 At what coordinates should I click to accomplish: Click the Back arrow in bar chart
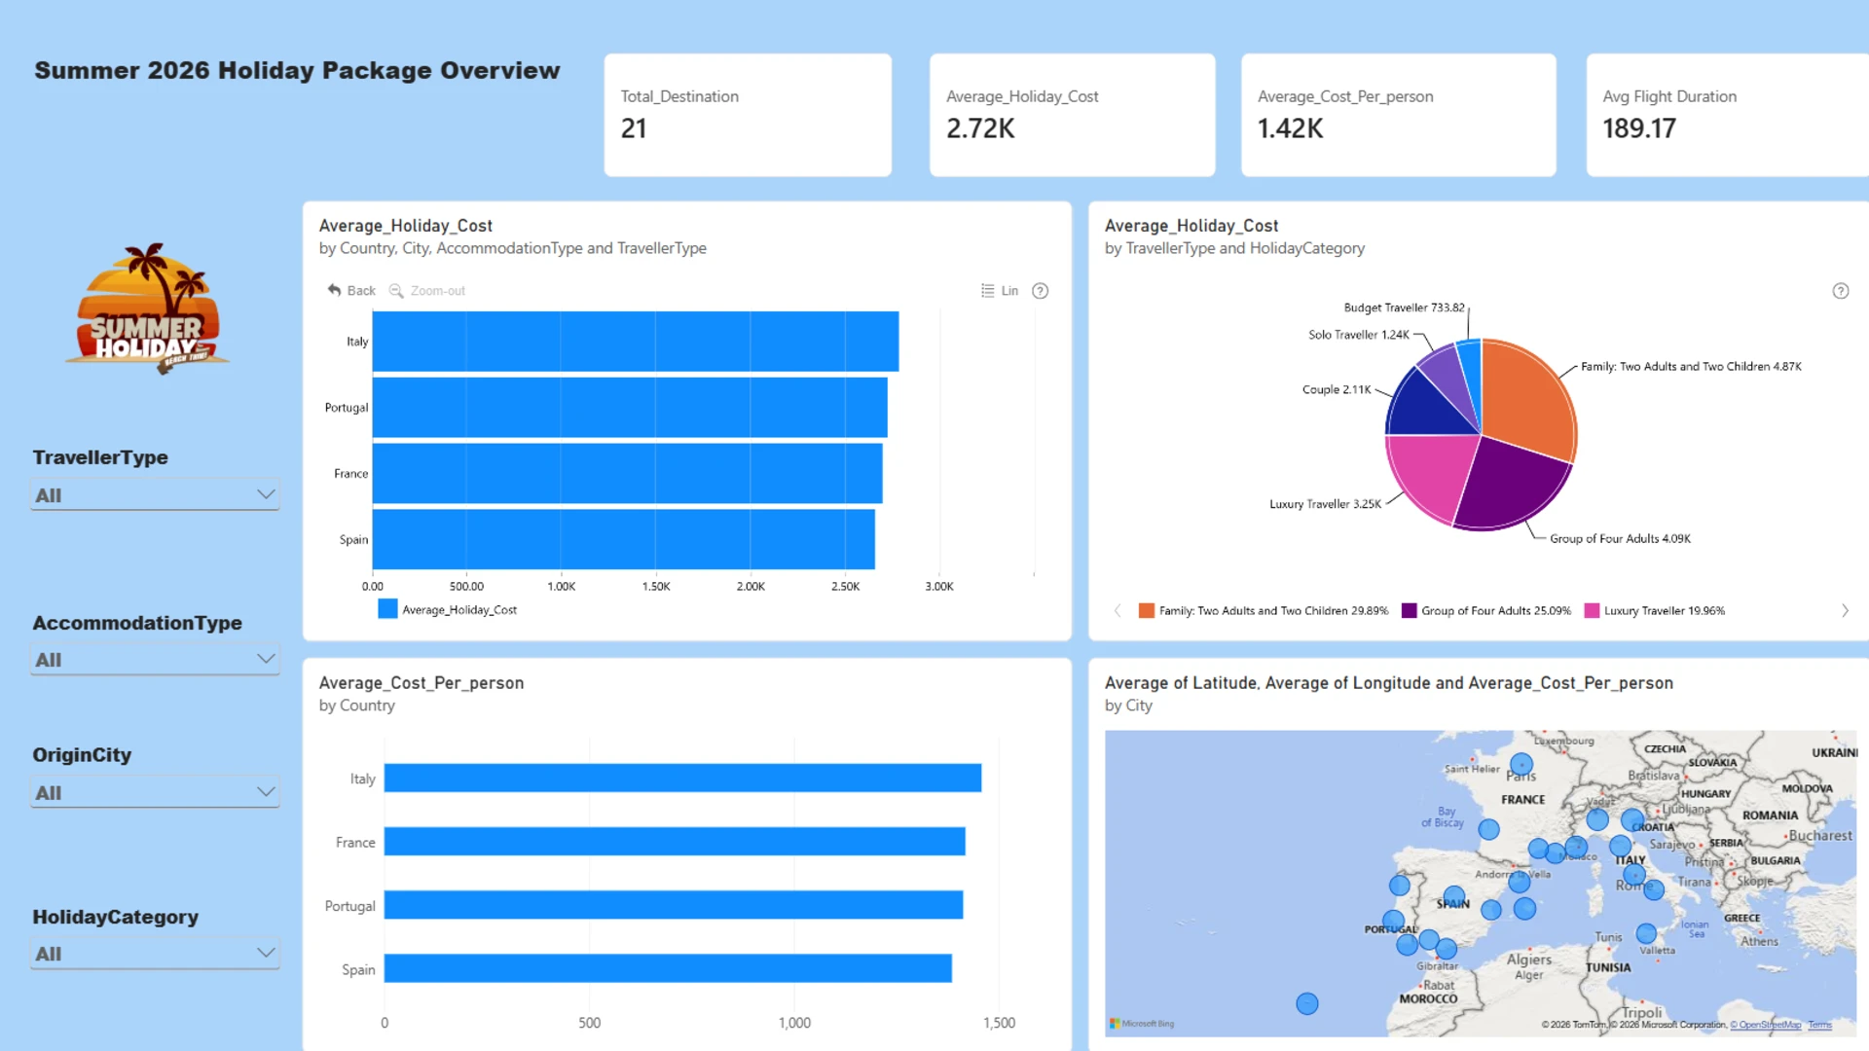335,290
